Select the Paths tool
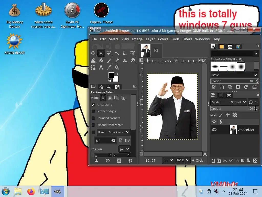 (x=93, y=67)
